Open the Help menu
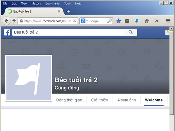Screen dimensions: 175x131 point(78,3)
